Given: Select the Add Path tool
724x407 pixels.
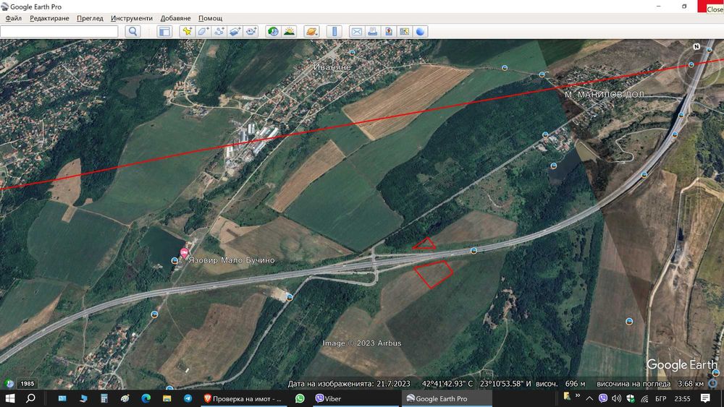Looking at the screenshot, I should pyautogui.click(x=219, y=31).
